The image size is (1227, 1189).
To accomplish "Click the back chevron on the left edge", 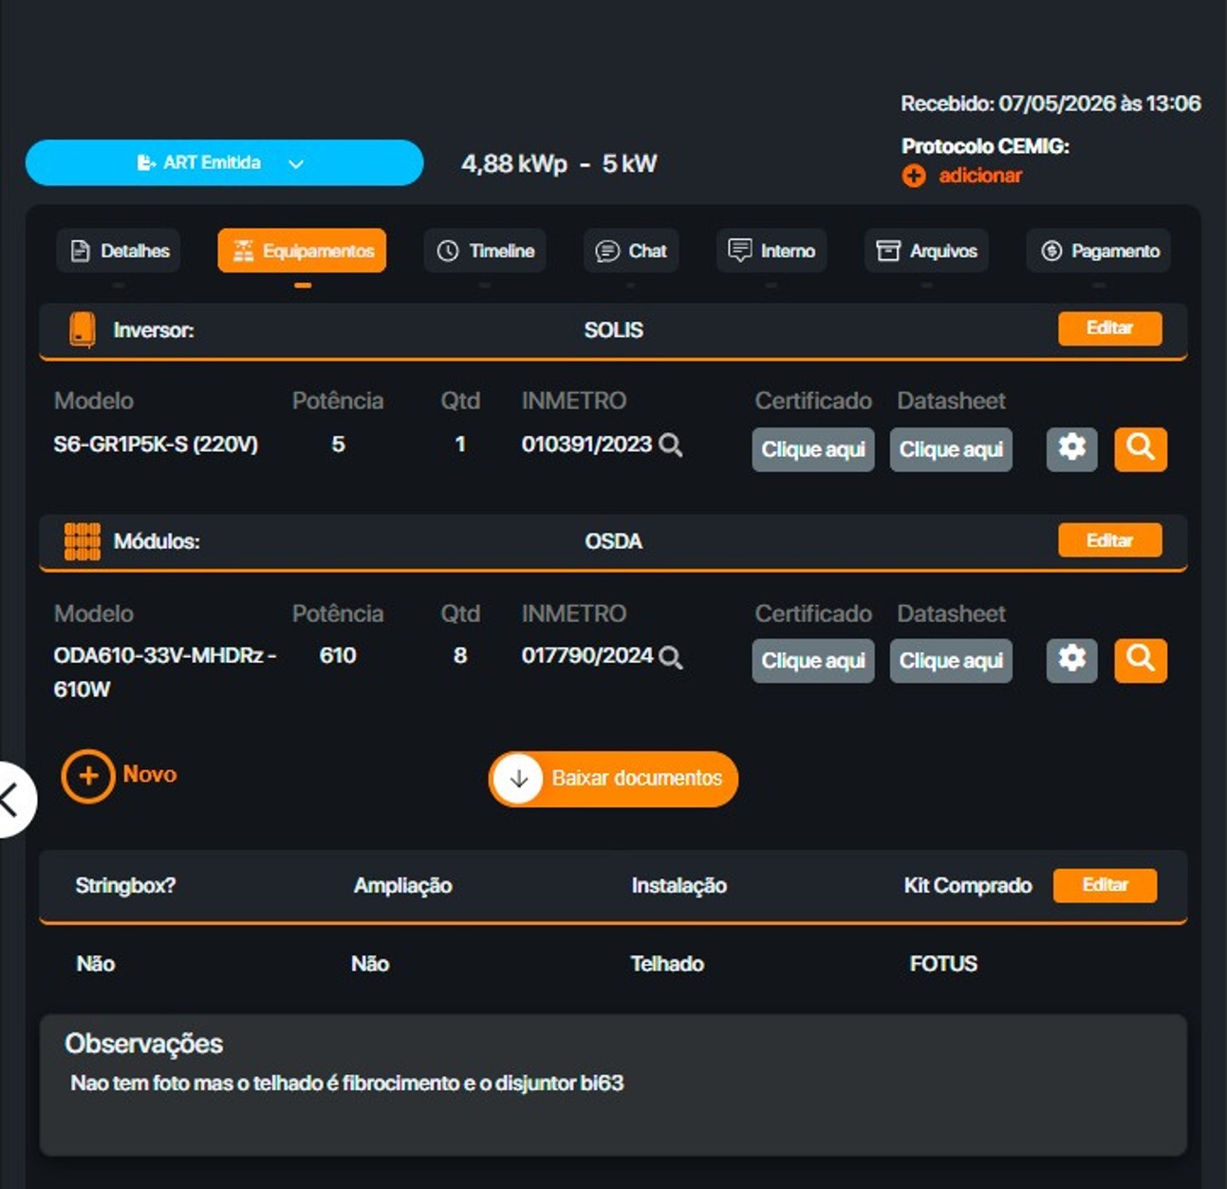I will point(11,800).
